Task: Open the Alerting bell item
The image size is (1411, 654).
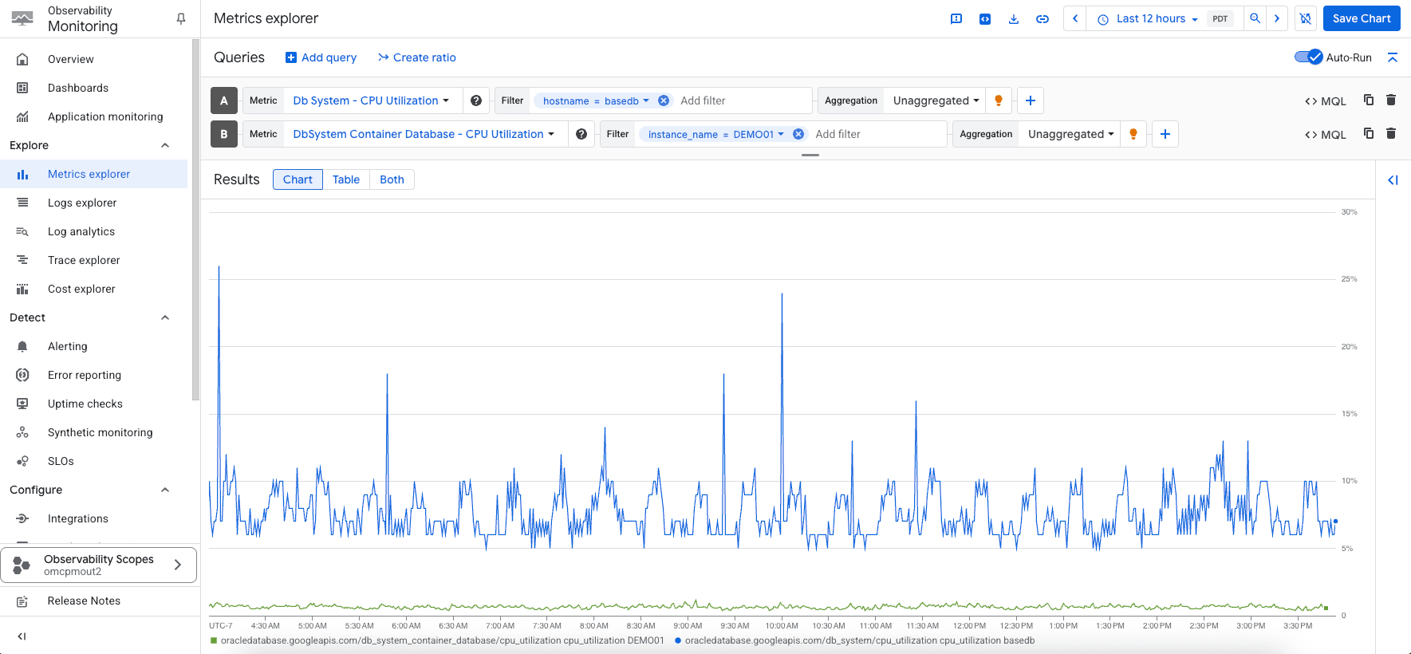Action: (68, 346)
